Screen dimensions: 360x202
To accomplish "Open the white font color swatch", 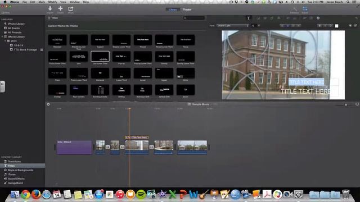I will pyautogui.click(x=336, y=26).
